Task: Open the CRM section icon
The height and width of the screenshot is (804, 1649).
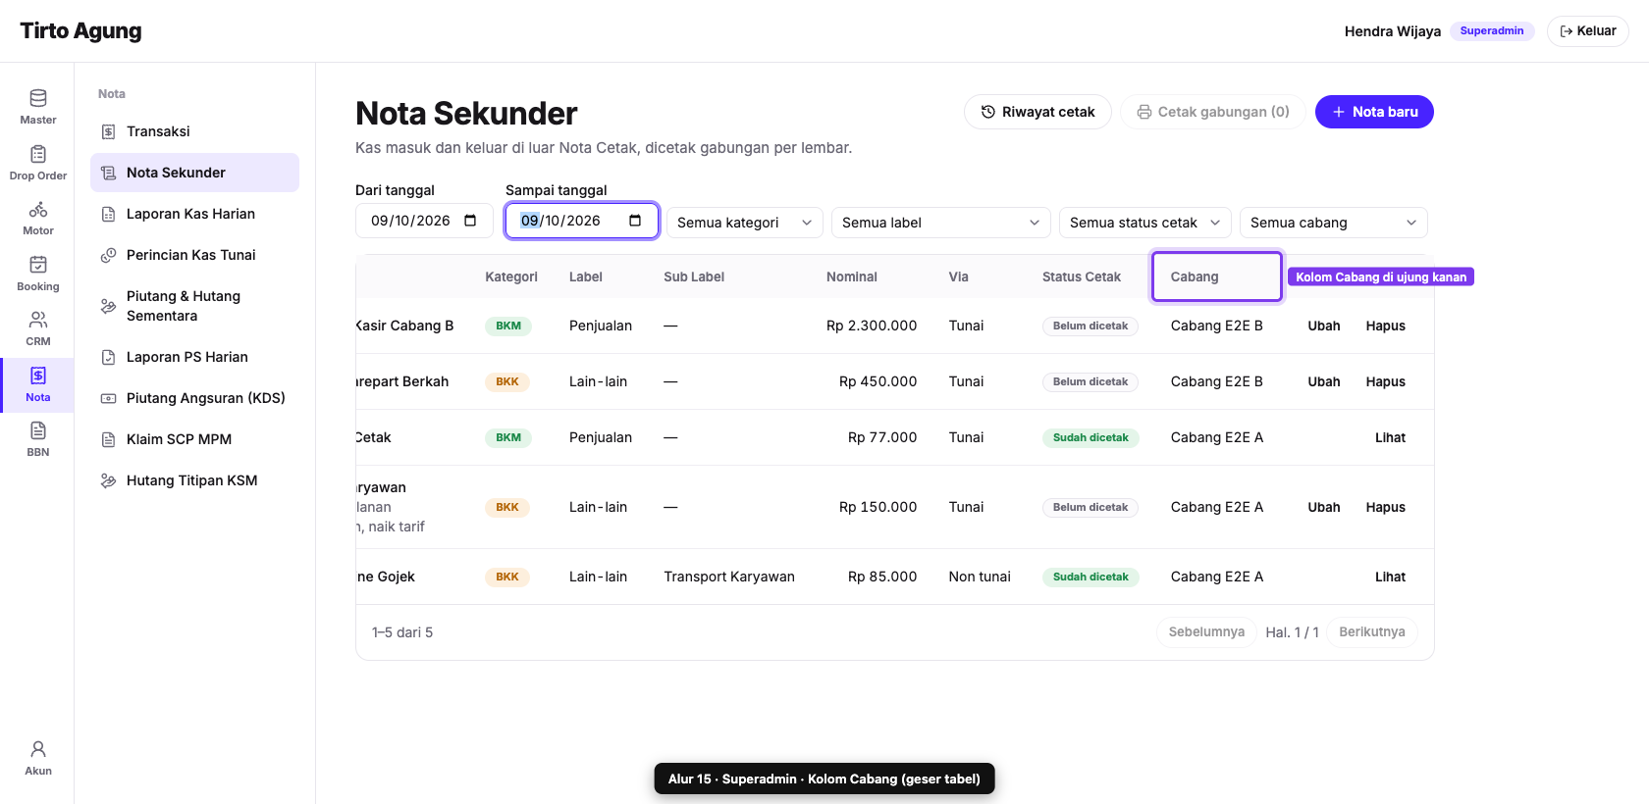Action: point(38,320)
